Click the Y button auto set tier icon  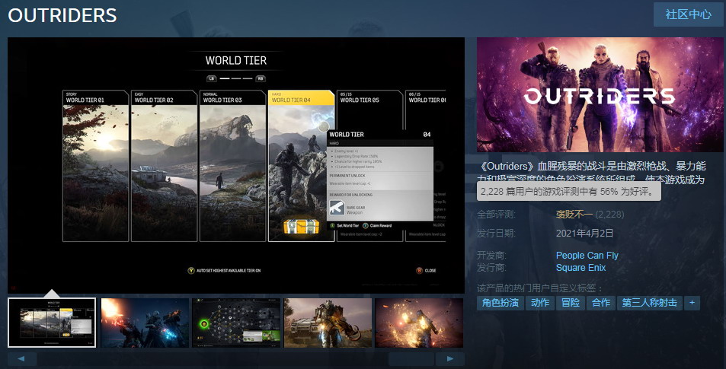tap(190, 271)
